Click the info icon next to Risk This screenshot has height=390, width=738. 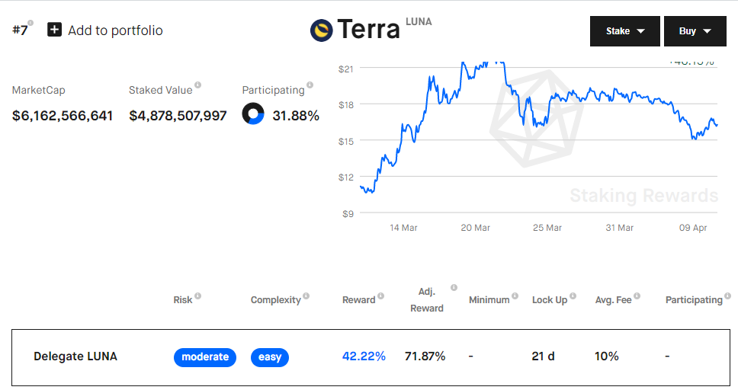[x=198, y=296]
